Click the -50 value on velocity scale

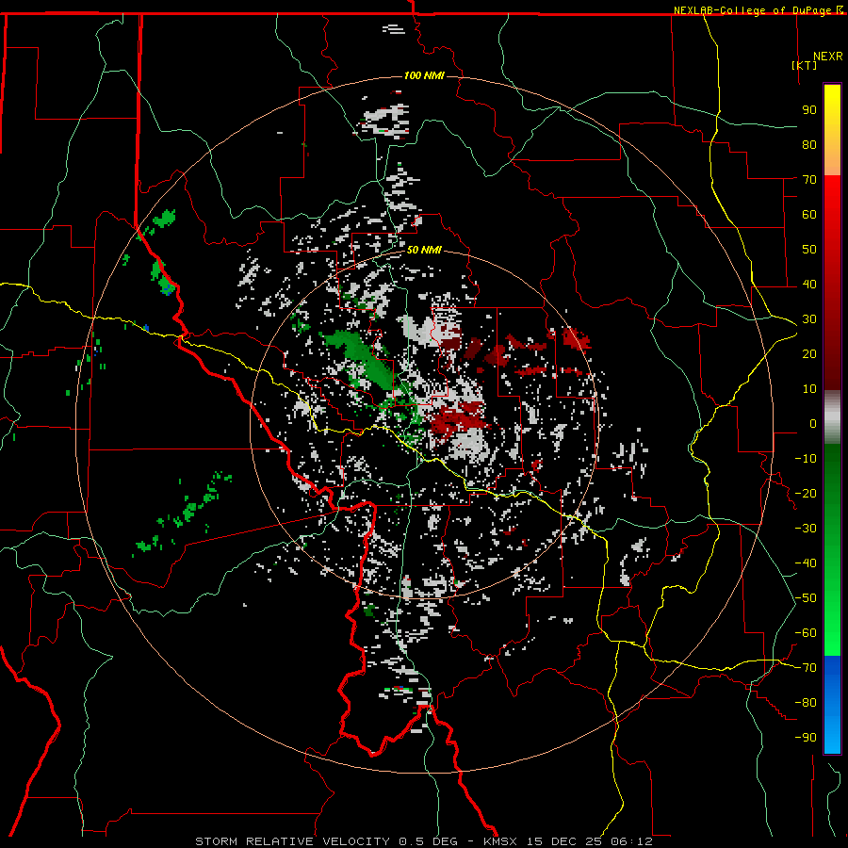(x=806, y=597)
